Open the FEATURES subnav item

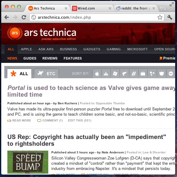[73, 58]
